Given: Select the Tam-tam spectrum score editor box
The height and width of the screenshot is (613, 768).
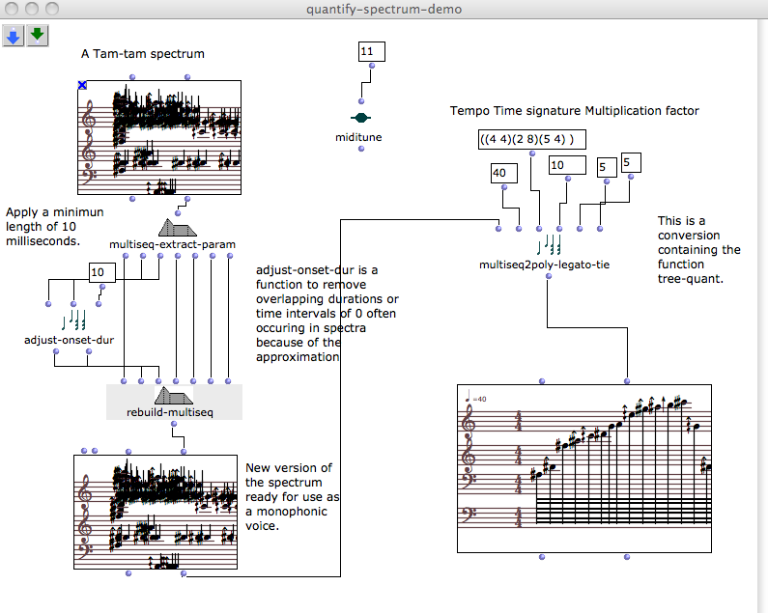Looking at the screenshot, I should click(x=159, y=138).
